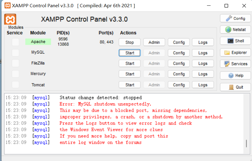The height and width of the screenshot is (161, 252).
Task: Click the Apache PID 9596 value
Action: [63, 39]
